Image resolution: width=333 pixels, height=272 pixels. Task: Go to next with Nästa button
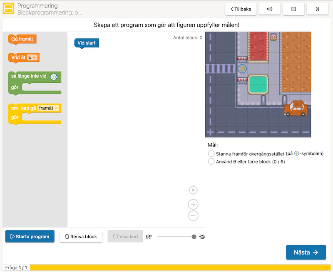click(x=306, y=252)
